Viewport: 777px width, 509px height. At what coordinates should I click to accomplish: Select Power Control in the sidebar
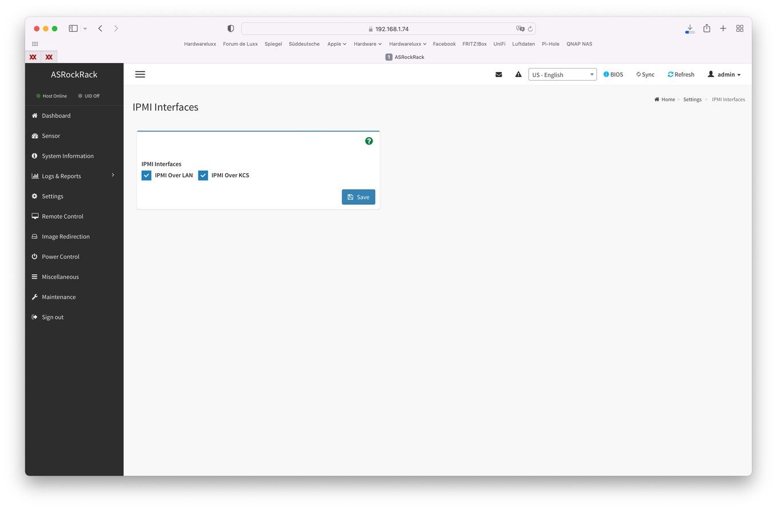pyautogui.click(x=61, y=256)
